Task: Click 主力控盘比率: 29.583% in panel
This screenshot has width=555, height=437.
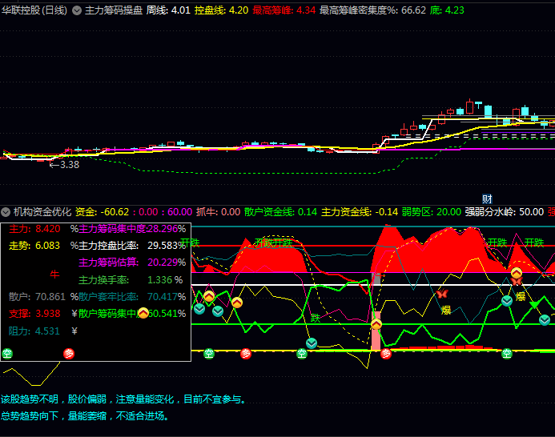Action: click(132, 246)
